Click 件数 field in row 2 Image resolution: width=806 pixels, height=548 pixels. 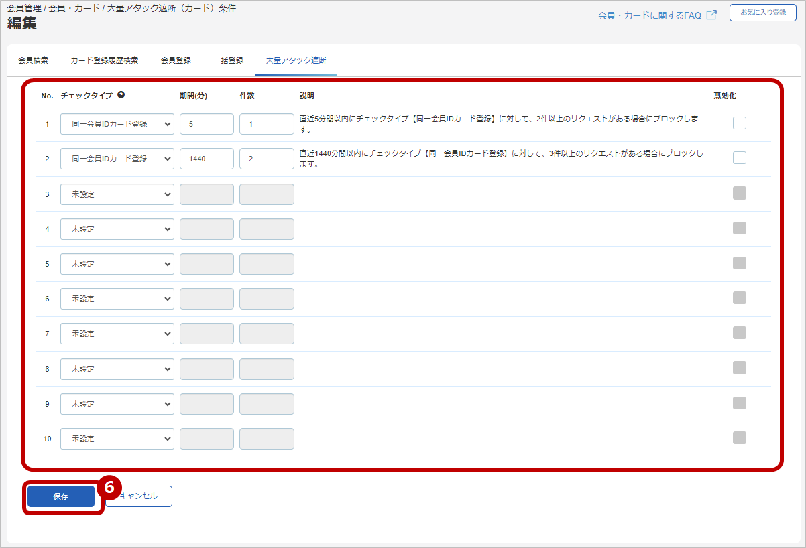pos(267,159)
